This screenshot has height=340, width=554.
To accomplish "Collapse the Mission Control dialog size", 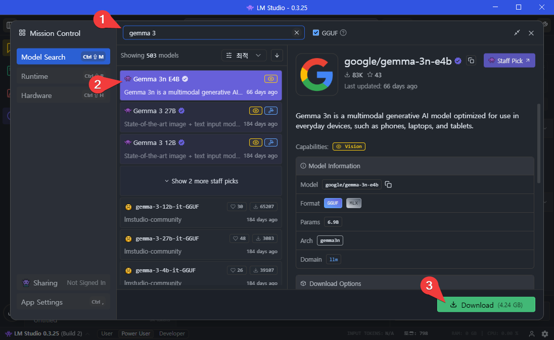I will pos(517,33).
